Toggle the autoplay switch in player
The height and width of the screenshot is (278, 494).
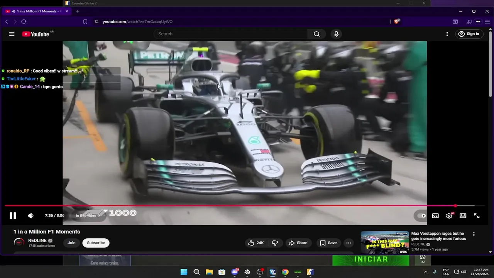[421, 216]
